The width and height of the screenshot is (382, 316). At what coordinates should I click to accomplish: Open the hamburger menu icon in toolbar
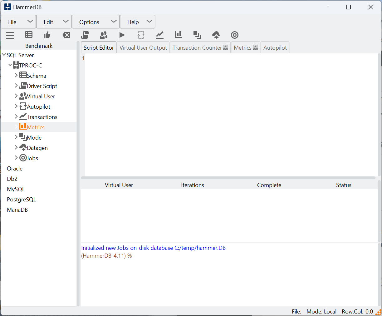point(10,35)
